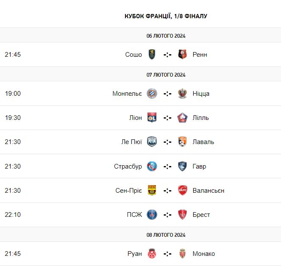
Task: Open the Valenciennes VAFC badge
Action: tap(182, 190)
